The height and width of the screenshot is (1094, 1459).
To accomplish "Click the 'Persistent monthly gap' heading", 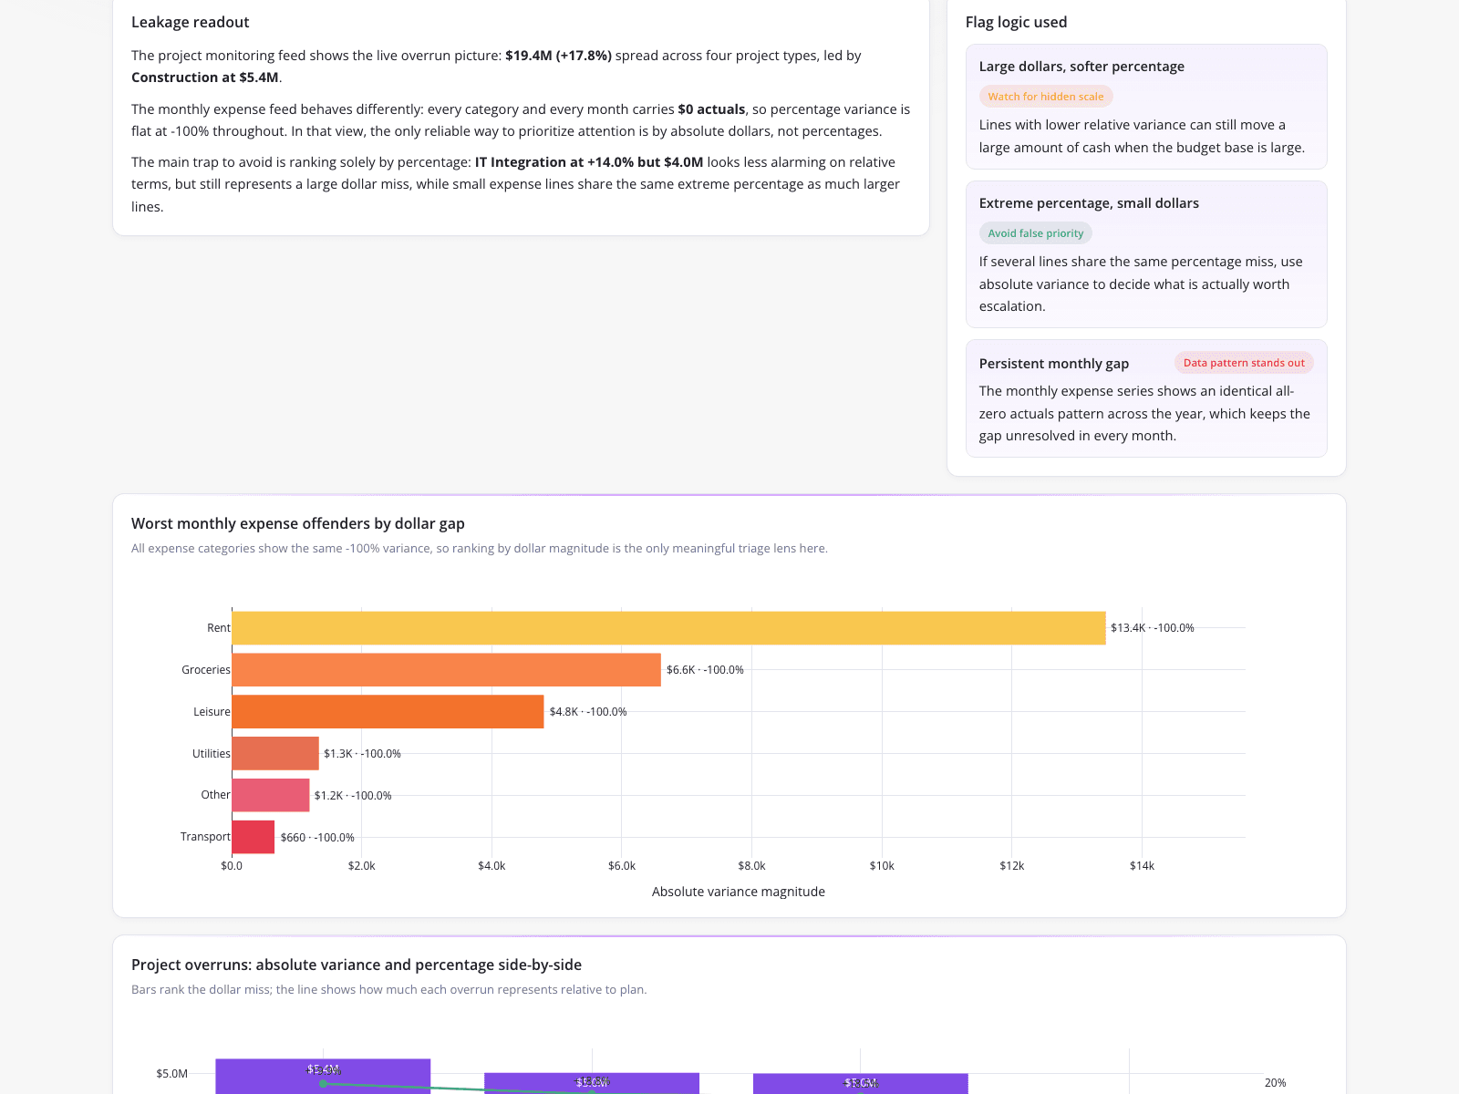I will [1054, 364].
